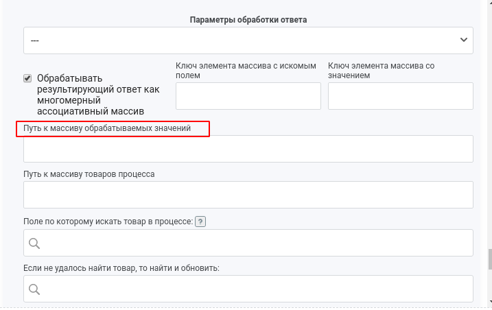The image size is (492, 310).
Task: Click inside 'Поле по которому искать товар' search box
Action: click(248, 243)
